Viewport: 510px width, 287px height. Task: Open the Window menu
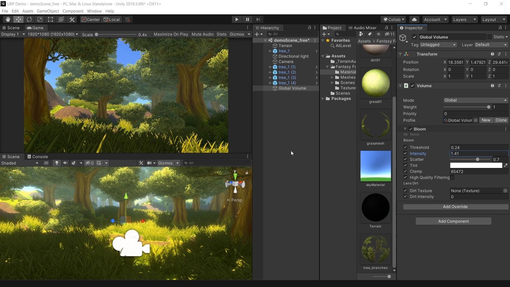(94, 11)
